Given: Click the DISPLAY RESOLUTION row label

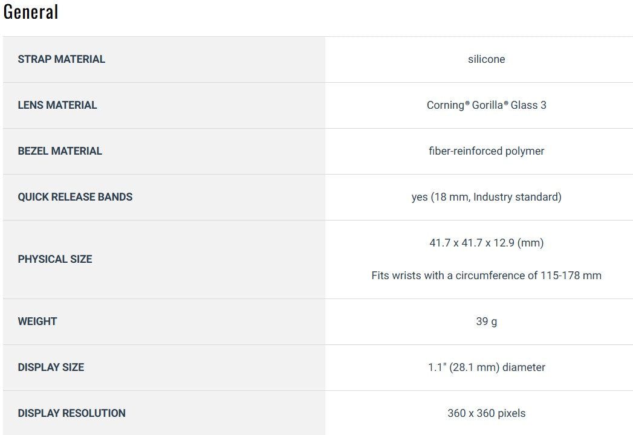Looking at the screenshot, I should tap(71, 413).
